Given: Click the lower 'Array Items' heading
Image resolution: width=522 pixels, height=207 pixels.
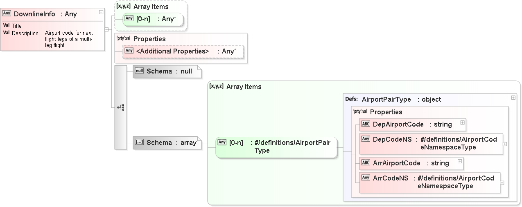Looking at the screenshot, I should [244, 87].
